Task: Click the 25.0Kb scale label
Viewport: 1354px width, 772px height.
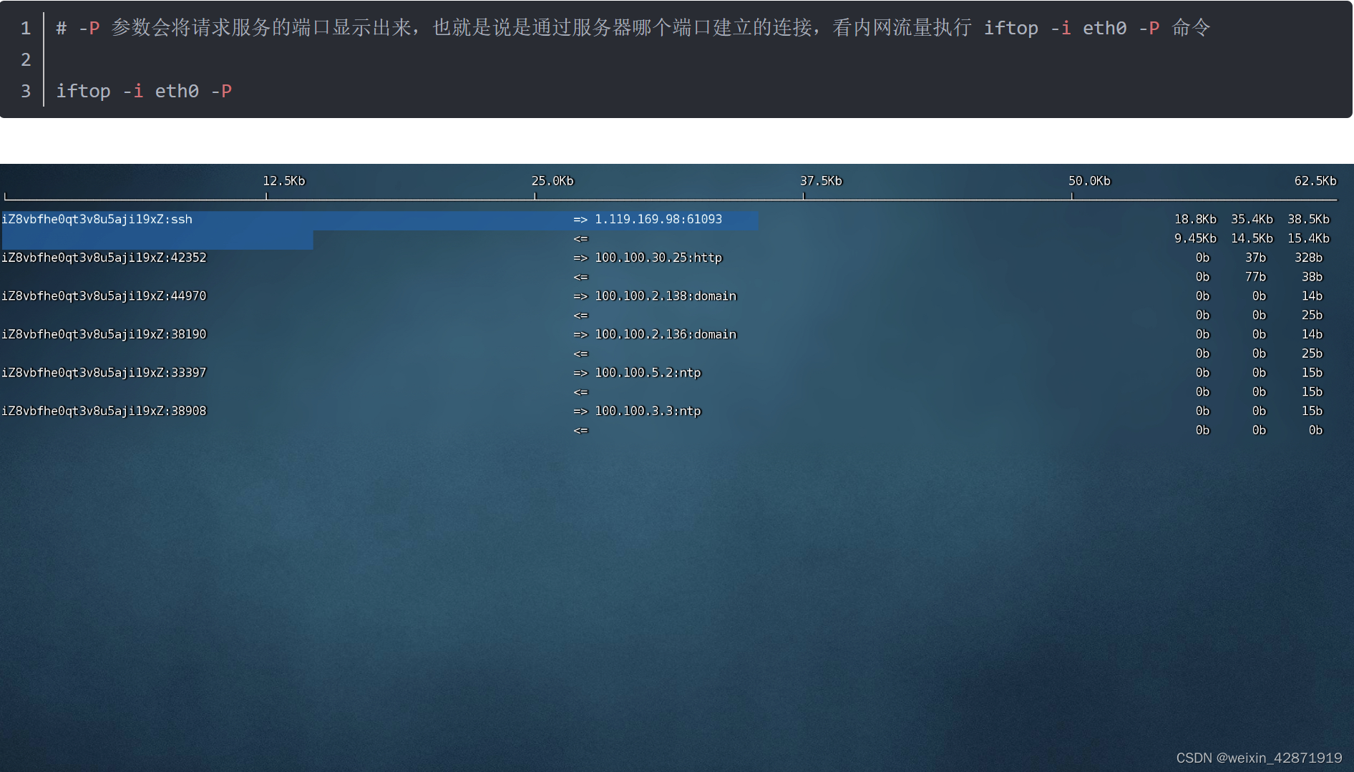Action: pos(552,181)
